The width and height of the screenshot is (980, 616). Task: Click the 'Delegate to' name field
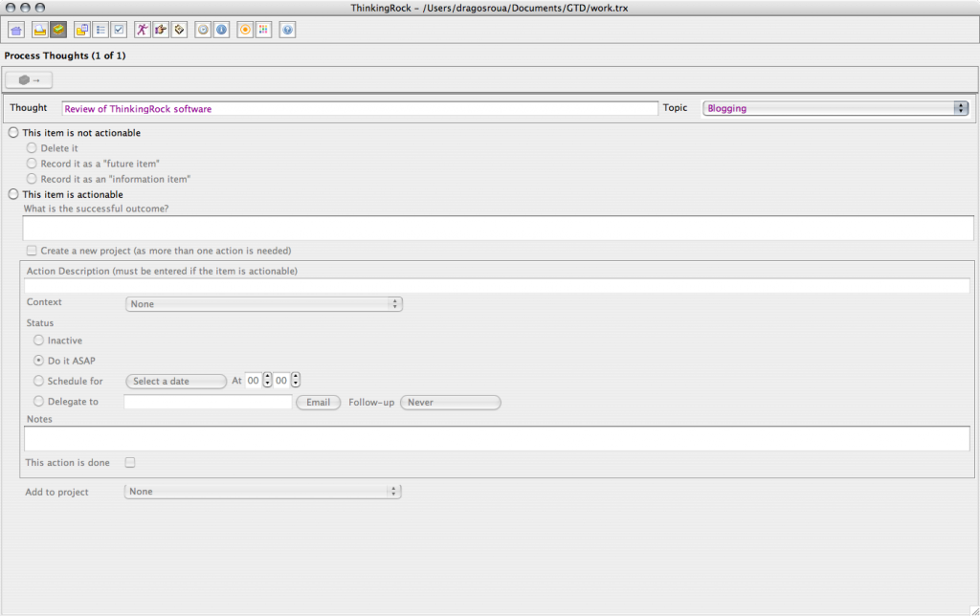coord(208,402)
